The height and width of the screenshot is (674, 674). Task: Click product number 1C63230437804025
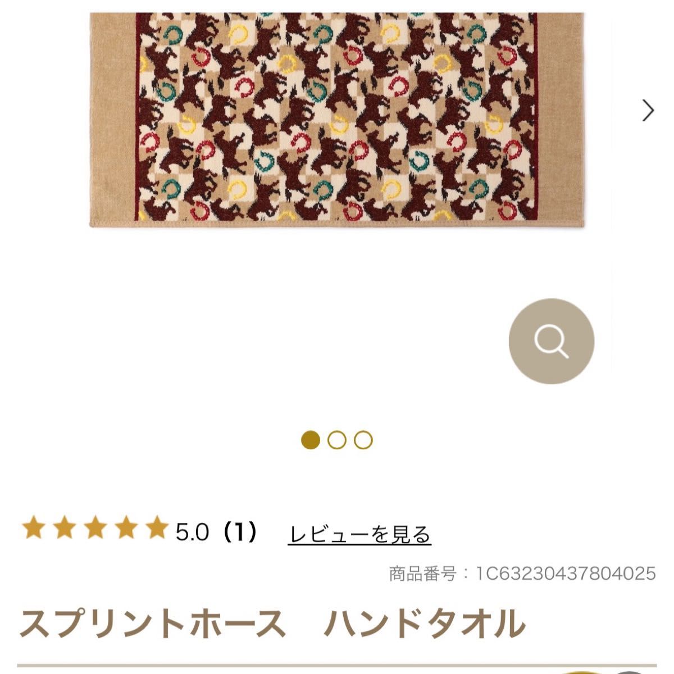[x=566, y=573]
